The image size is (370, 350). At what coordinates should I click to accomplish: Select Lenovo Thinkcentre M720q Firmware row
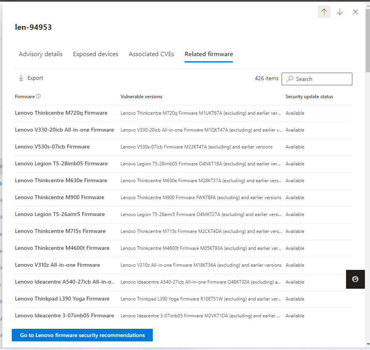coord(183,113)
